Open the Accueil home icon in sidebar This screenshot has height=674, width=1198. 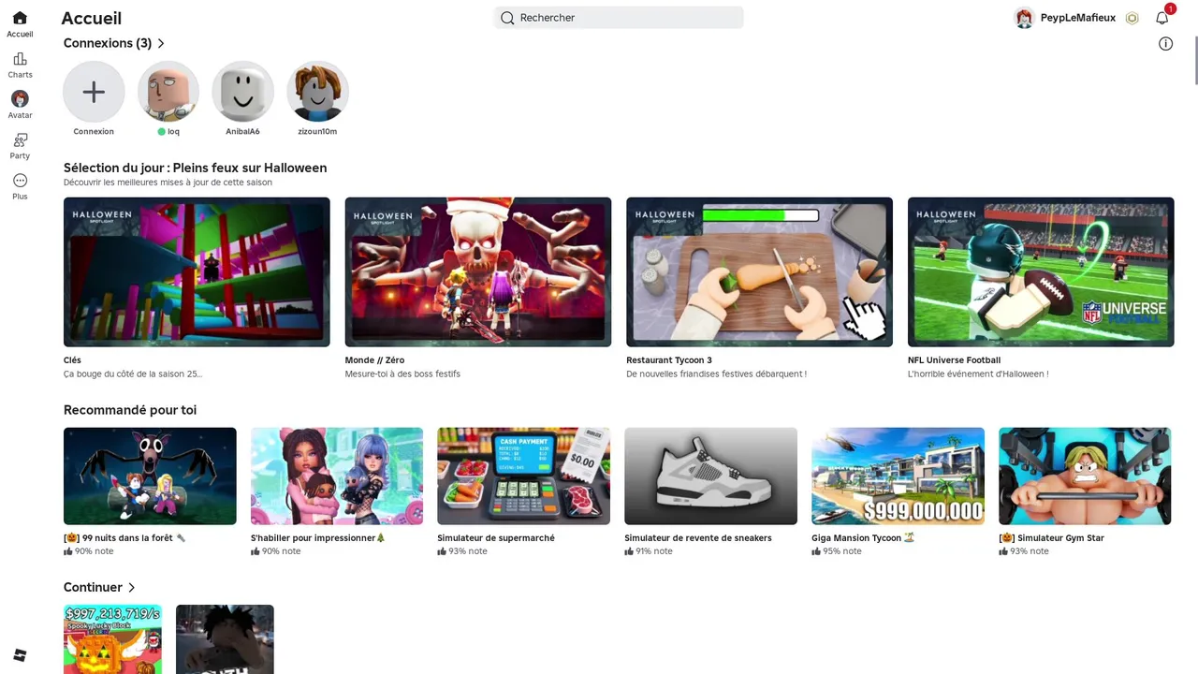20,19
